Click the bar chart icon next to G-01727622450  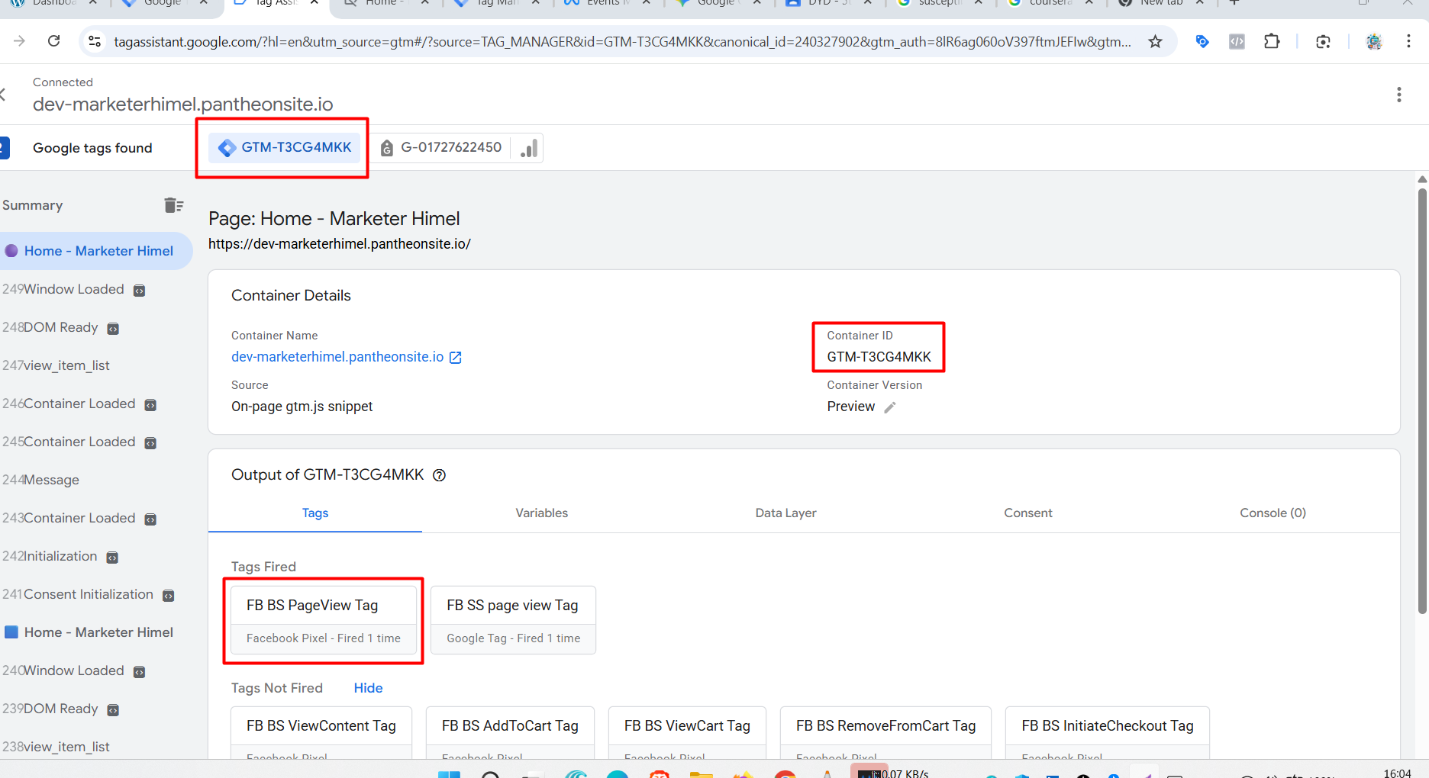pos(527,147)
